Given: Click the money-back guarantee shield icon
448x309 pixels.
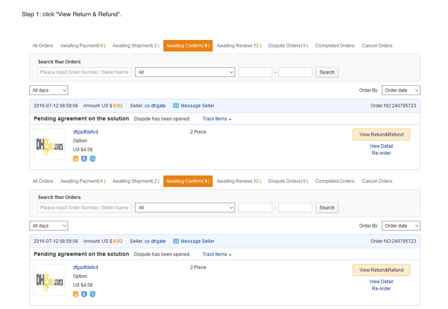Looking at the screenshot, I should coord(84,158).
